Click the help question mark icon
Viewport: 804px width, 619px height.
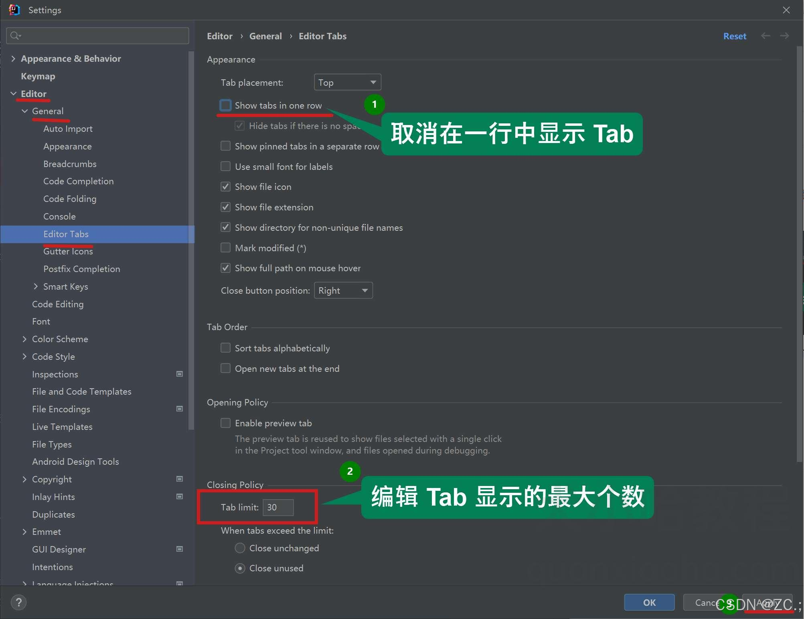pyautogui.click(x=18, y=602)
